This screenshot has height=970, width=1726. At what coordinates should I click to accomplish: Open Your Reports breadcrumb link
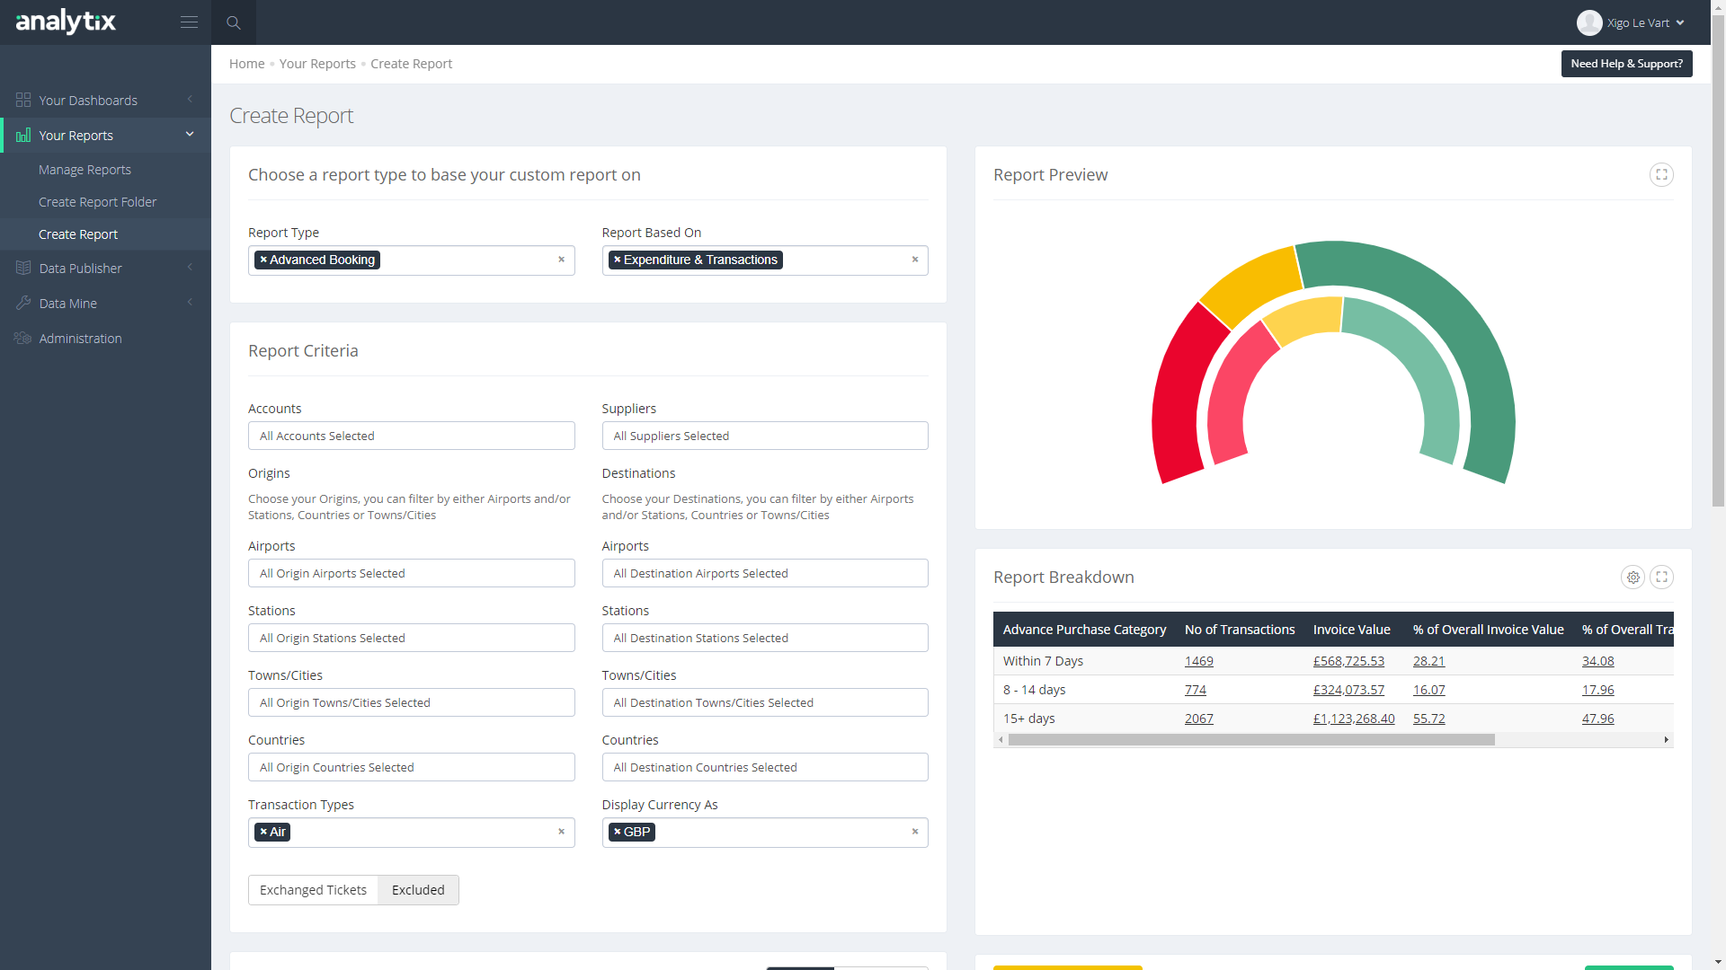(317, 64)
